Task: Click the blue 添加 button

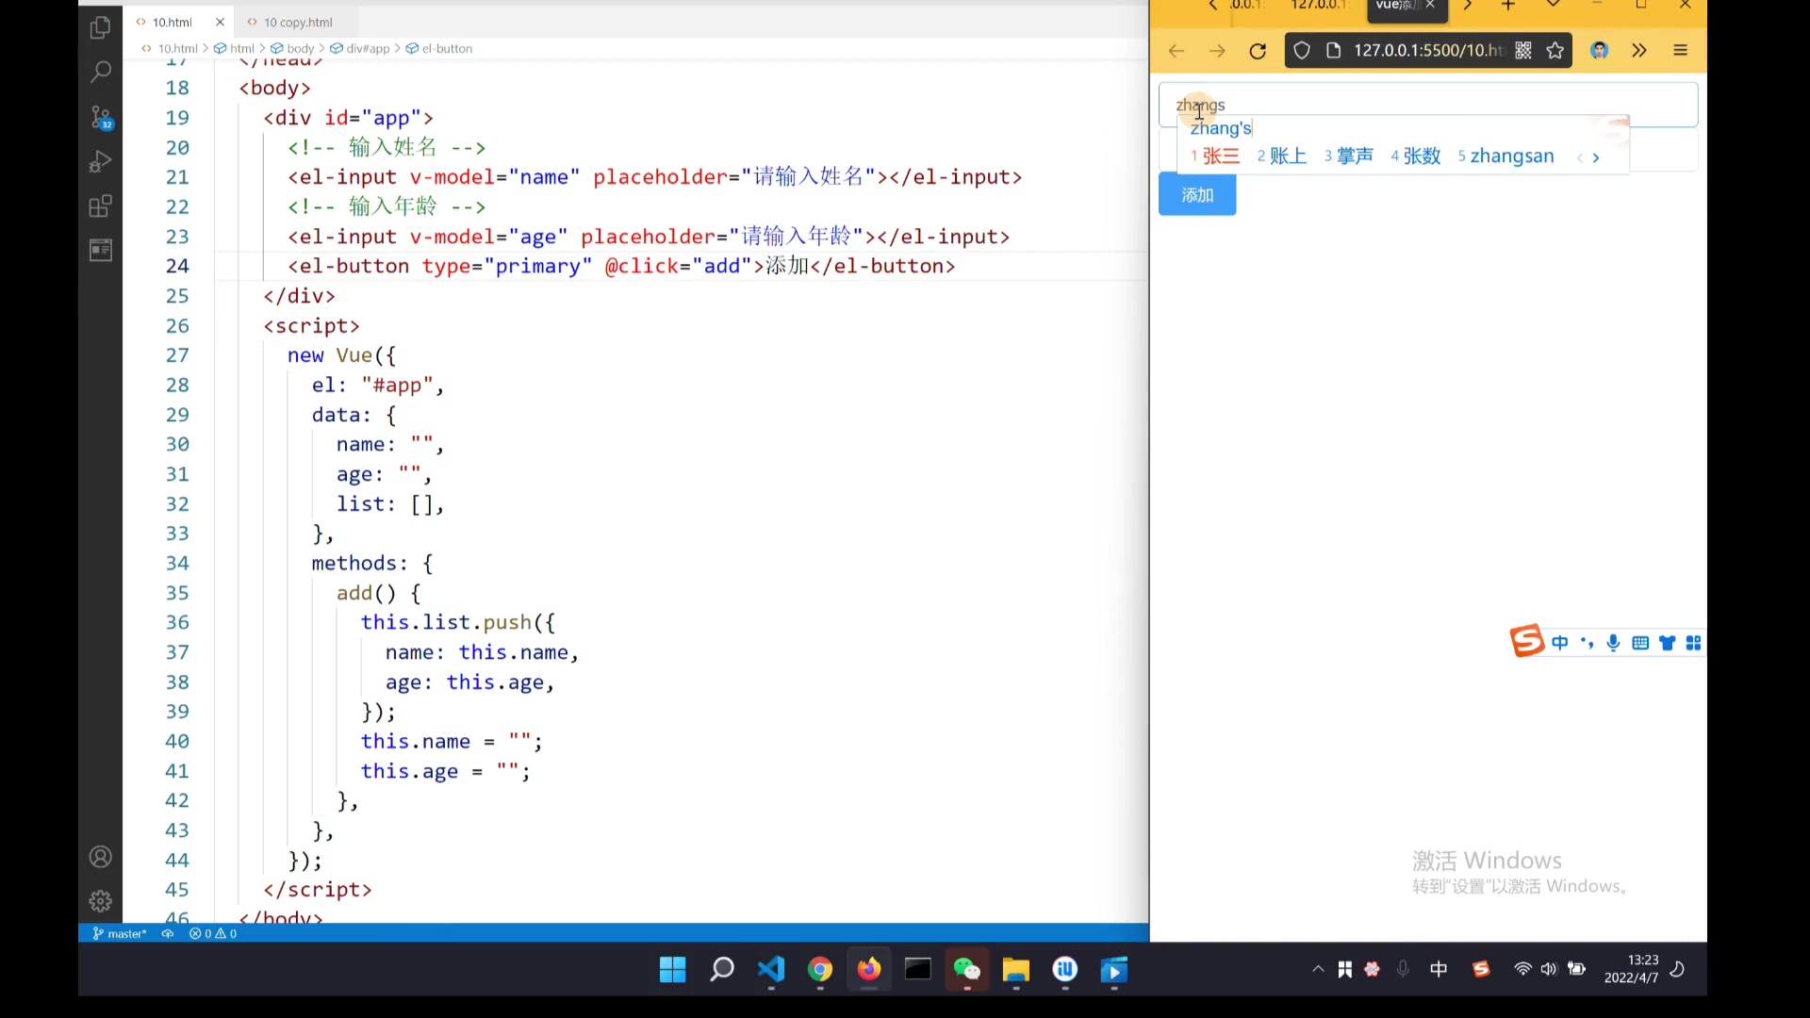Action: click(1197, 195)
